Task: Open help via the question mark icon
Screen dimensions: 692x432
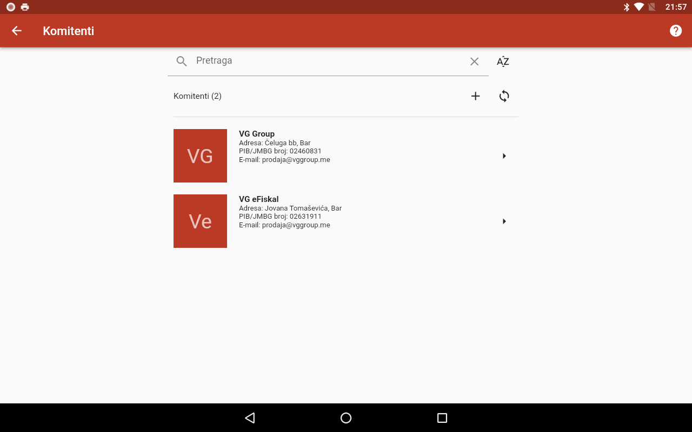Action: (675, 30)
